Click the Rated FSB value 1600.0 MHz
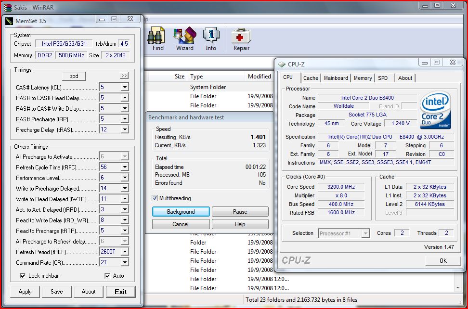 (341, 213)
